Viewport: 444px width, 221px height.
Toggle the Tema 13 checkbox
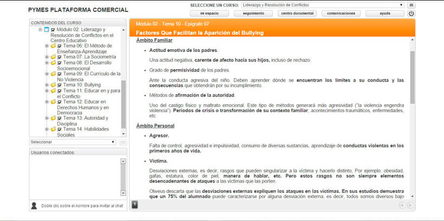coord(60,119)
